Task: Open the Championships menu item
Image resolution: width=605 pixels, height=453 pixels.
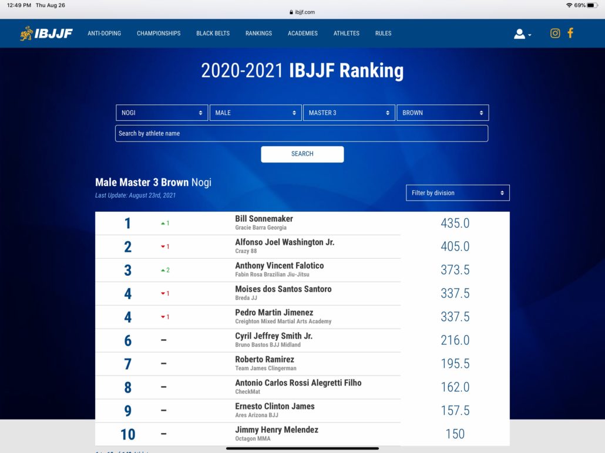Action: click(x=159, y=33)
